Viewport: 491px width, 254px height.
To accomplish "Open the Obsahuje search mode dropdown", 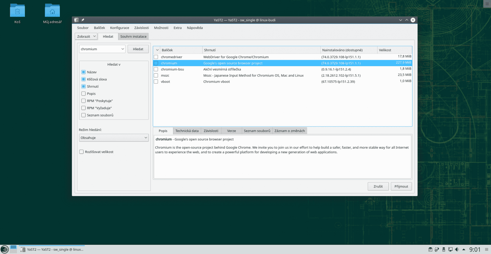I will coord(114,138).
